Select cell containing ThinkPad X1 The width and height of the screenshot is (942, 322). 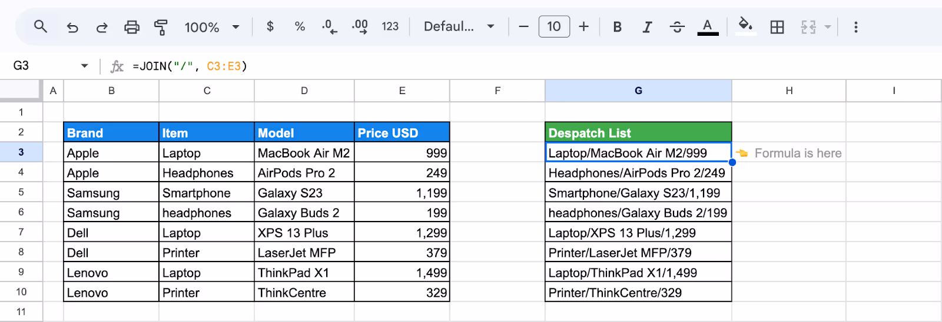click(x=304, y=273)
